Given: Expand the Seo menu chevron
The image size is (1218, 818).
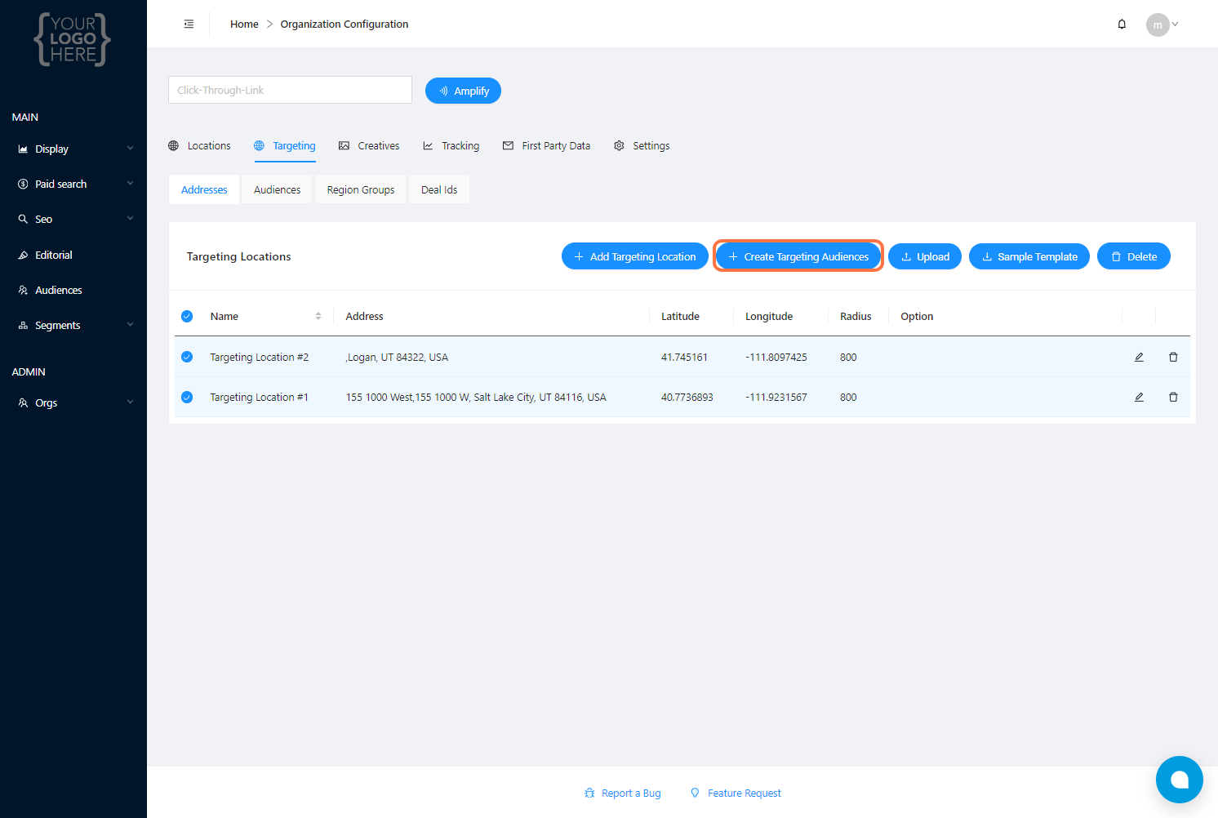Looking at the screenshot, I should (x=130, y=219).
